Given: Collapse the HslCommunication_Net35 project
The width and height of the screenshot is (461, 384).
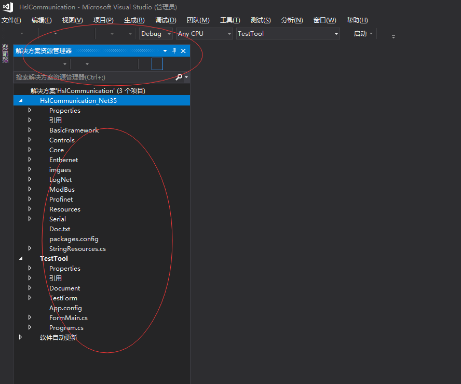Looking at the screenshot, I should [21, 101].
